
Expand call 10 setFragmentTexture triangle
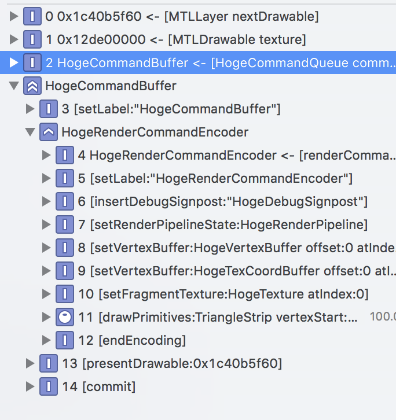point(46,294)
